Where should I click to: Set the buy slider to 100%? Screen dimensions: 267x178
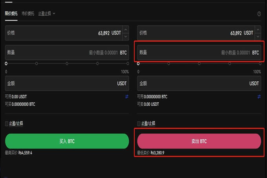[x=128, y=64]
